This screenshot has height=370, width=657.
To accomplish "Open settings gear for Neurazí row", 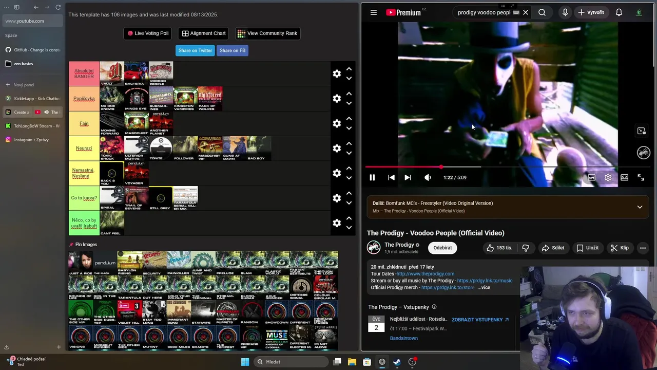I will click(x=337, y=148).
